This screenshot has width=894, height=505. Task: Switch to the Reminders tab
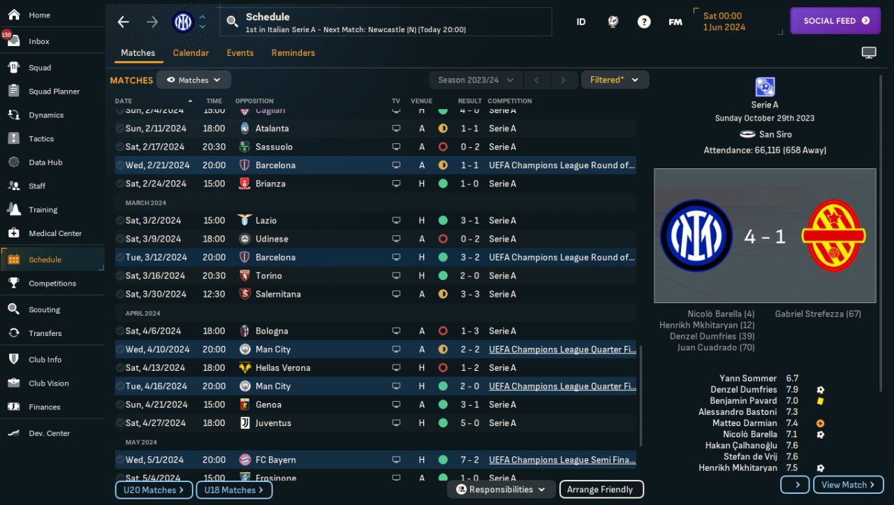(x=293, y=53)
